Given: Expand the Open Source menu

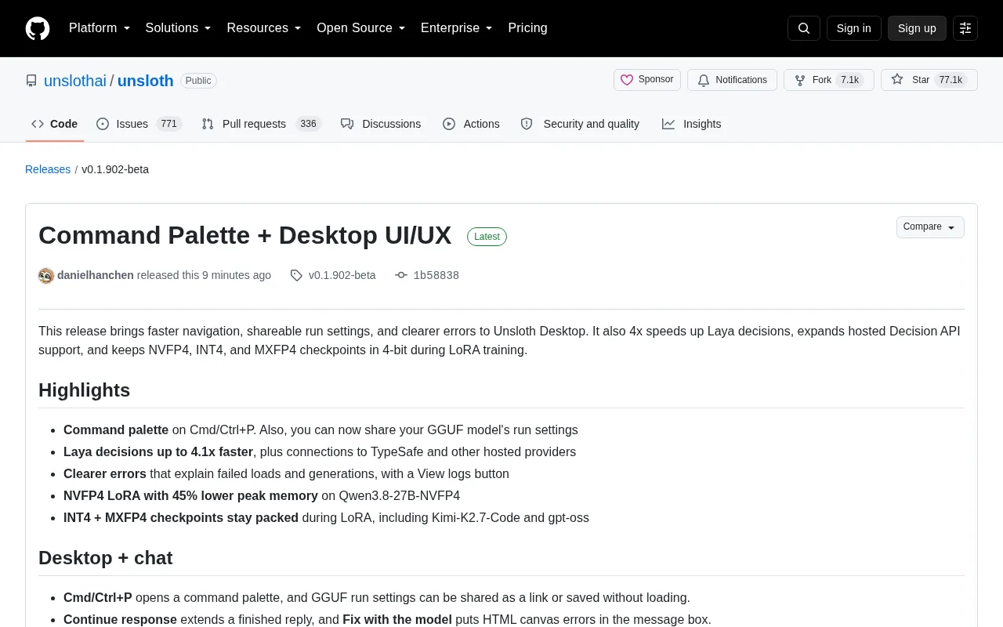Looking at the screenshot, I should point(361,28).
